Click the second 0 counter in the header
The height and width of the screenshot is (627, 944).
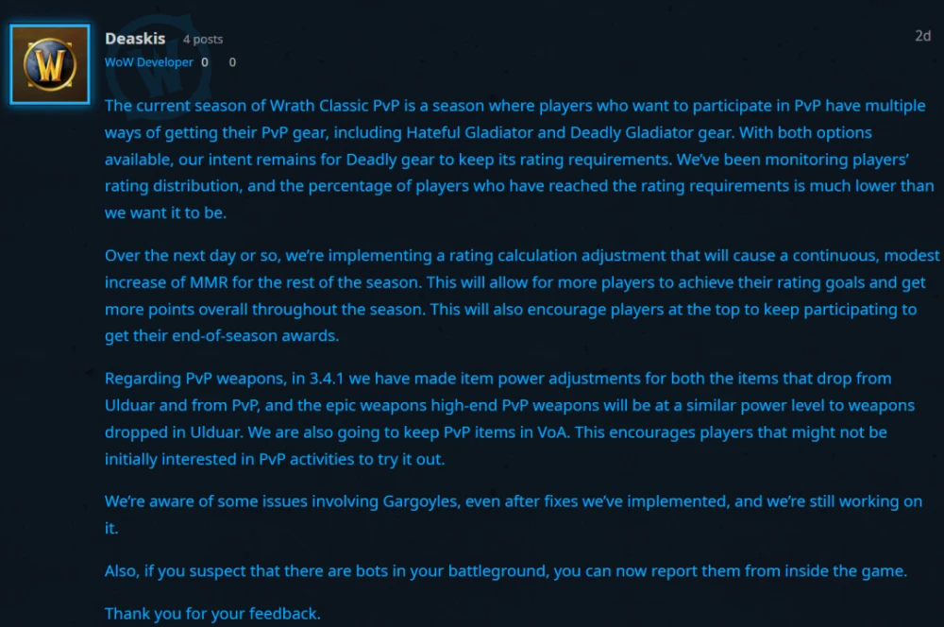coord(232,62)
